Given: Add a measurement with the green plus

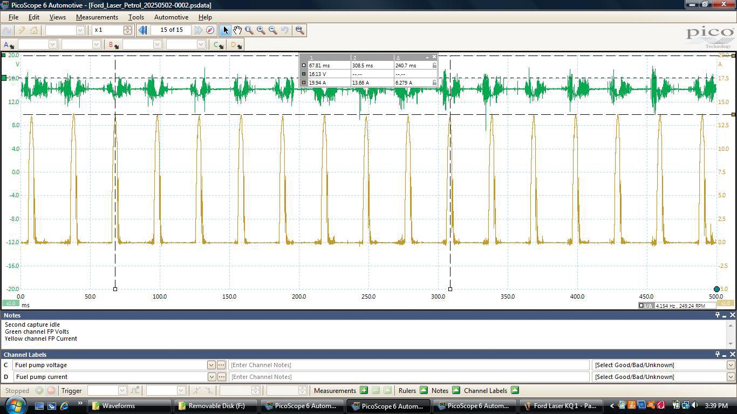Looking at the screenshot, I should coord(364,390).
